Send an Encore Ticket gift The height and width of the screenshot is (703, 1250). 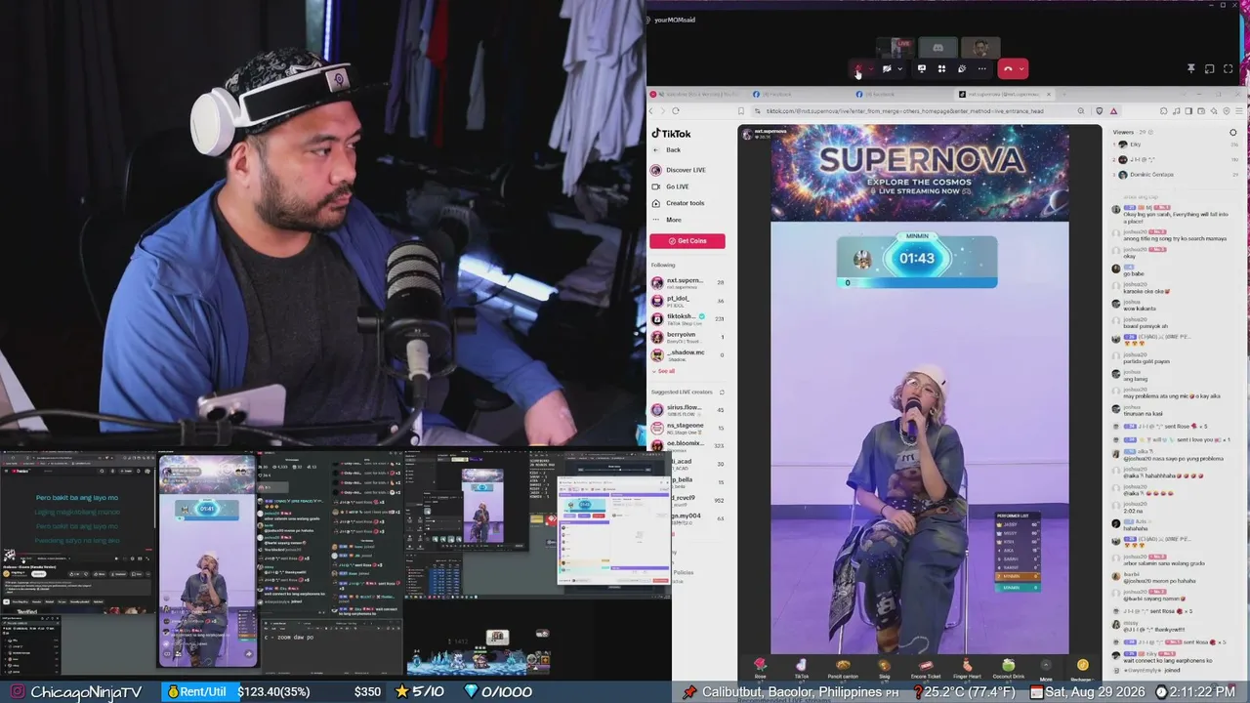tap(926, 668)
